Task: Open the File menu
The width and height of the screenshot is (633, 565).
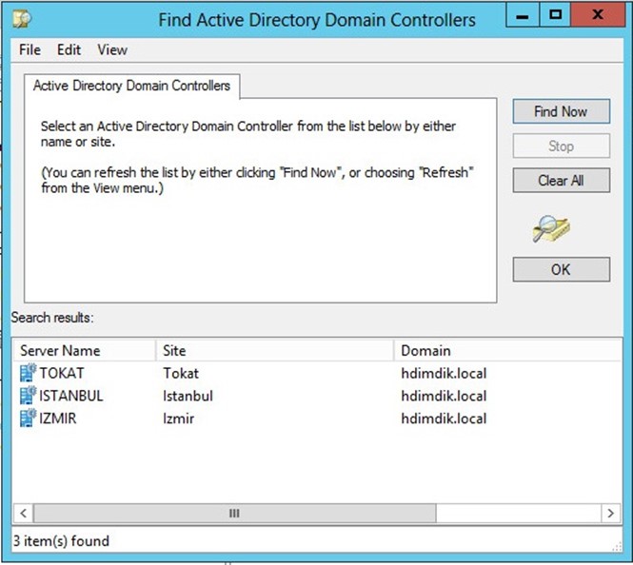Action: pos(30,50)
